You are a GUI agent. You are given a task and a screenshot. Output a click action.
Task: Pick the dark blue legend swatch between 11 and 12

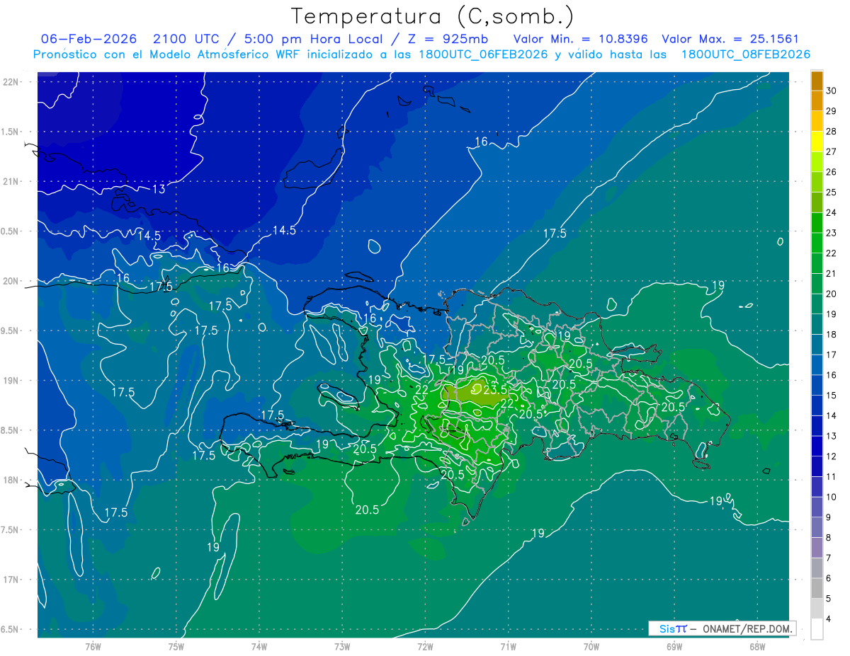point(817,467)
